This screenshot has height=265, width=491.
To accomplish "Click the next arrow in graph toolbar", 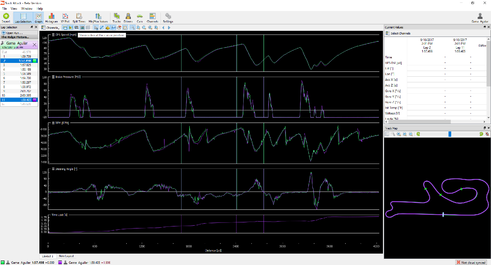I will coord(169,28).
